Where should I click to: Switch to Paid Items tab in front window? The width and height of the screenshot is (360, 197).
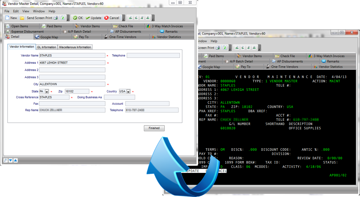tap(56, 26)
